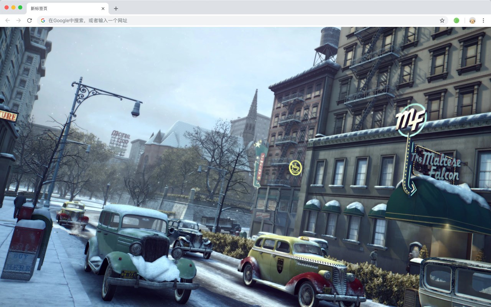This screenshot has height=307, width=491.
Task: Select the 新标签页 tab
Action: [x=67, y=8]
